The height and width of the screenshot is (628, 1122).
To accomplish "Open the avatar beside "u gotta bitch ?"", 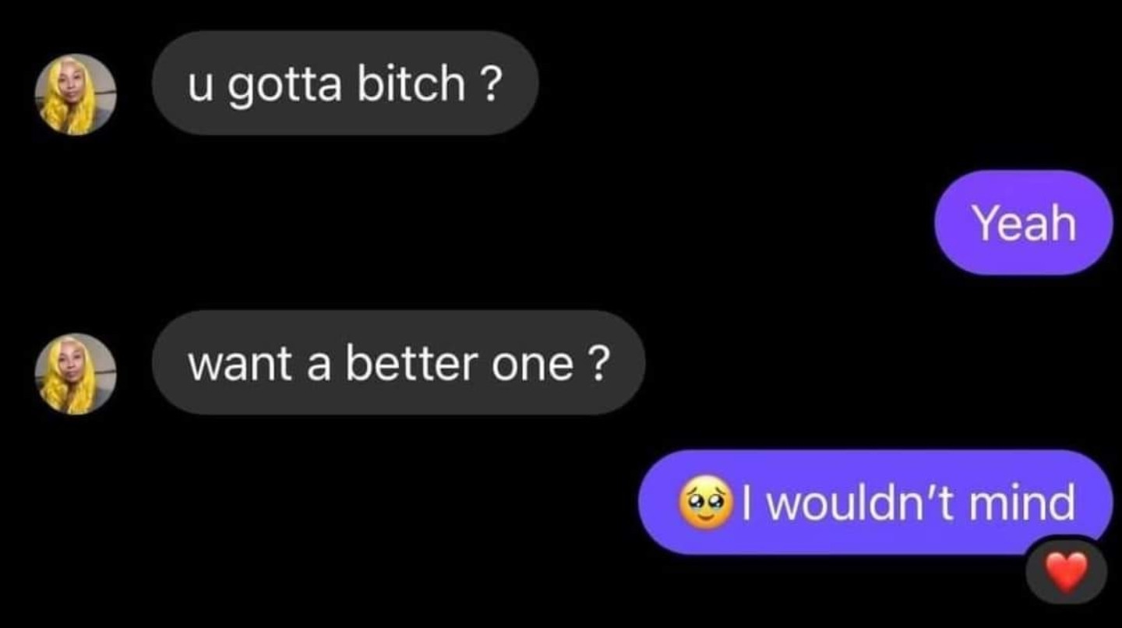I will 76,94.
